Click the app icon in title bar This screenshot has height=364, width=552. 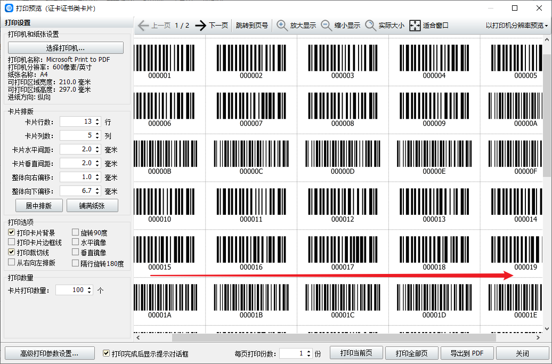tap(9, 8)
